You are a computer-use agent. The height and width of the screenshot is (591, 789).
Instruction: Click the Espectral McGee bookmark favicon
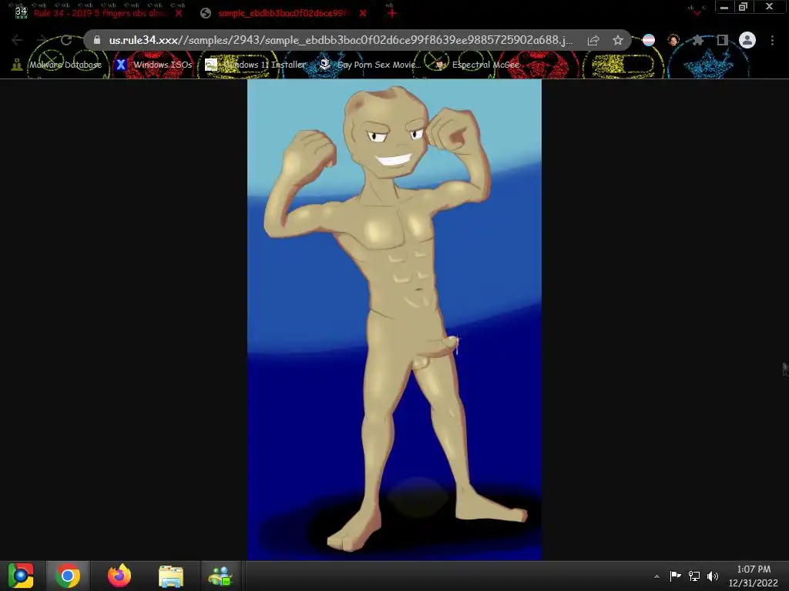point(440,65)
